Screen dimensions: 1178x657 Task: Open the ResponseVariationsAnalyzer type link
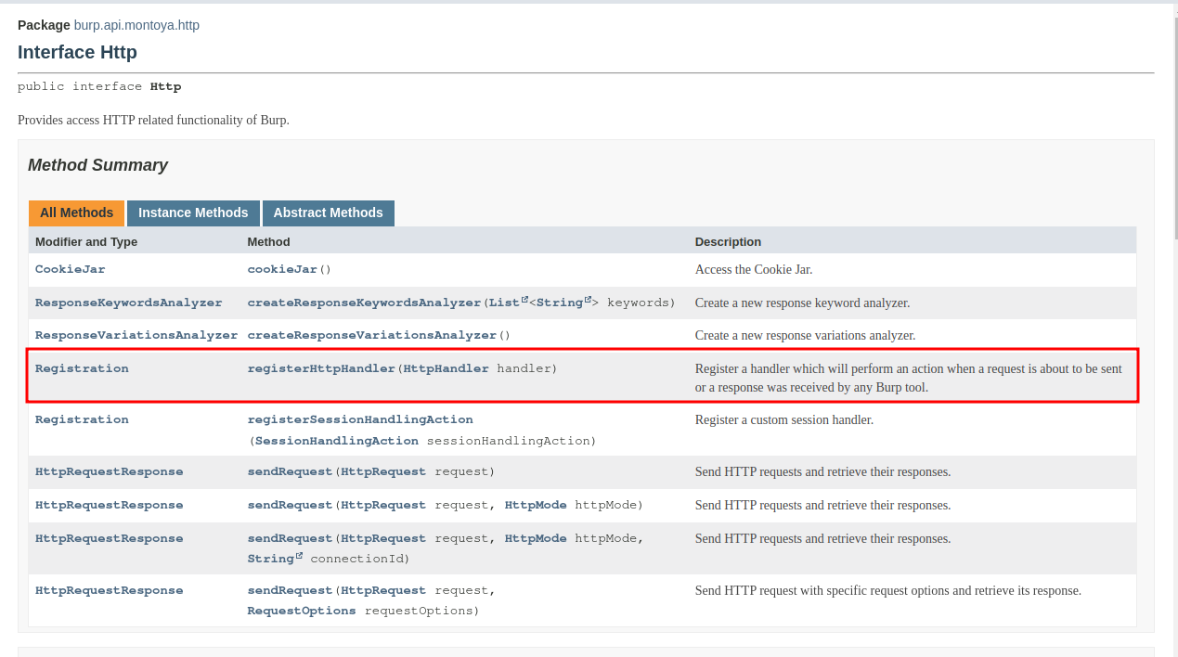pos(136,335)
